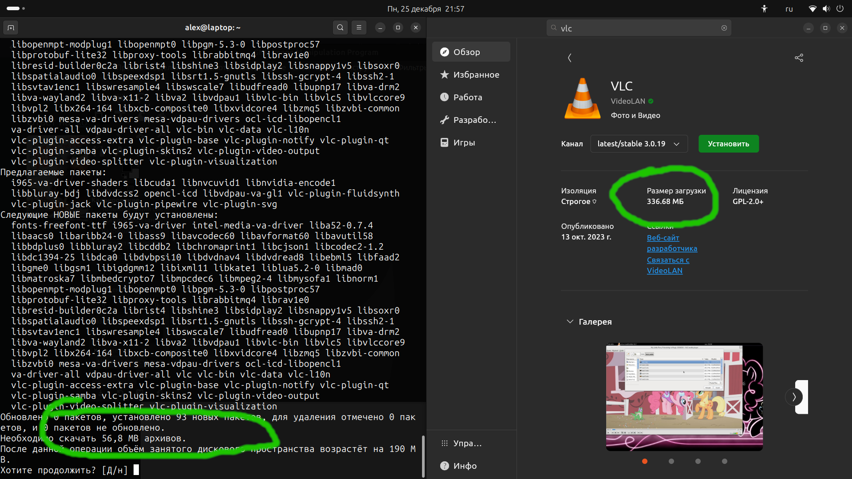The width and height of the screenshot is (852, 479).
Task: Open the date and time in top bar
Action: 426,9
